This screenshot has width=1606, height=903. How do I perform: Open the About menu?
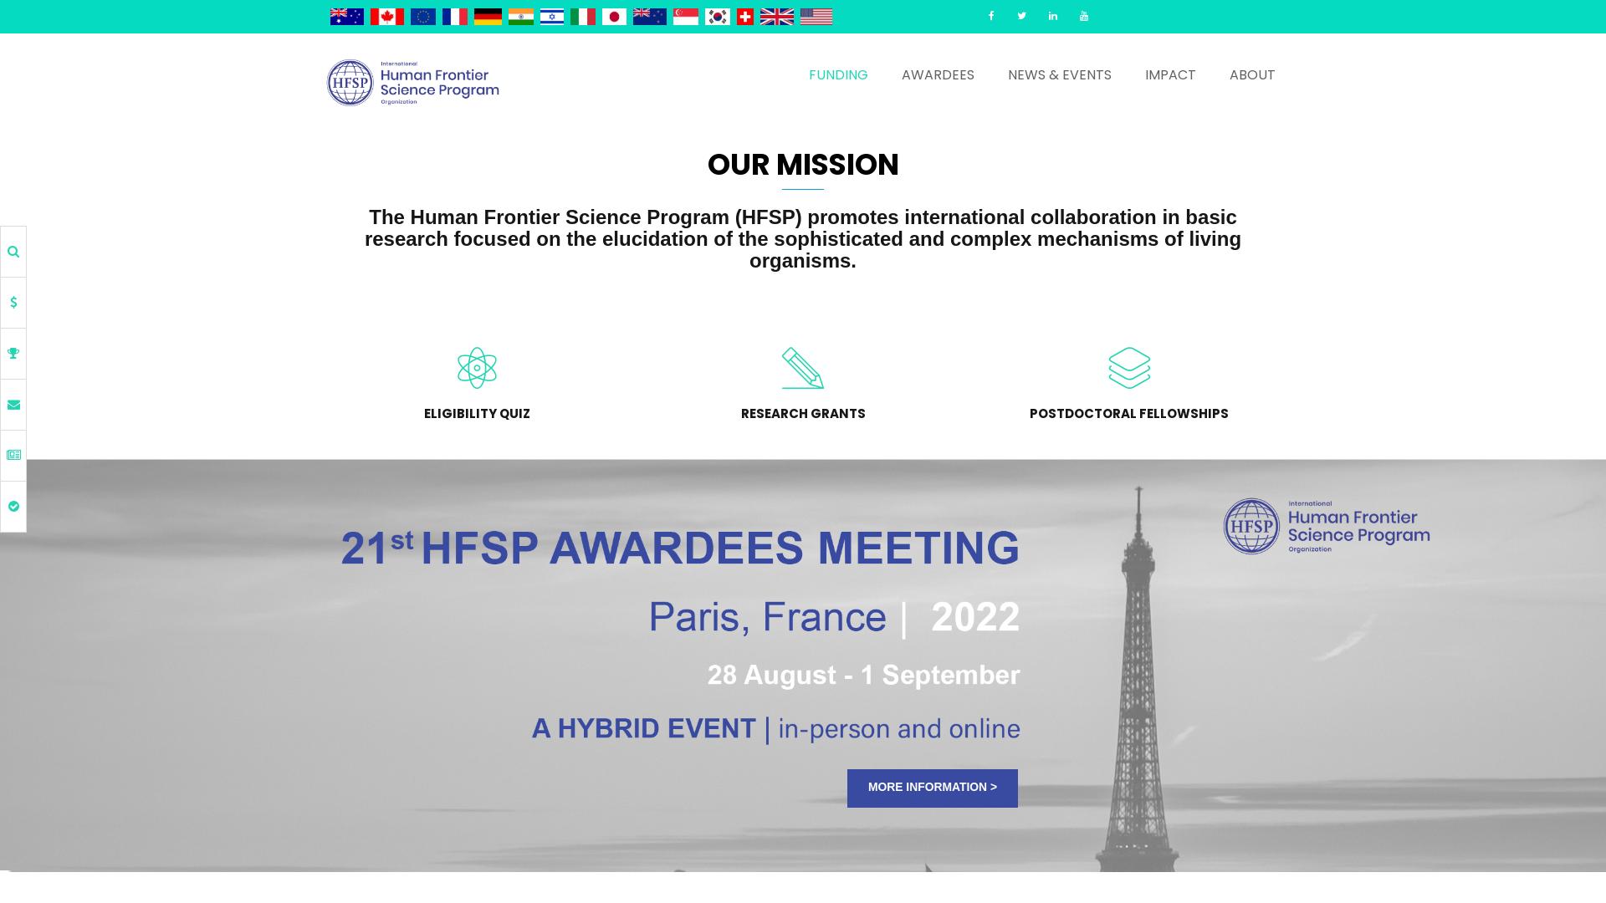tap(1252, 75)
